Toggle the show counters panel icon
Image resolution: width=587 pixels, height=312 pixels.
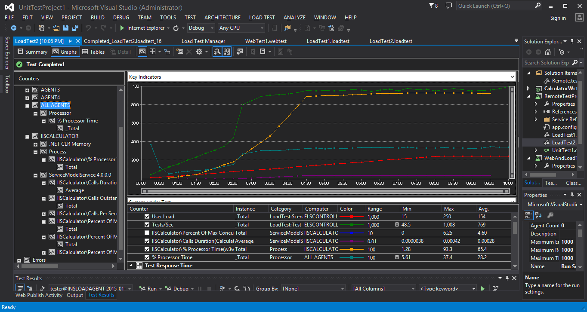(227, 52)
